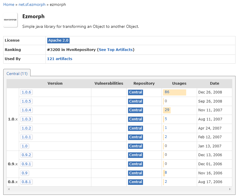Screen dimensions: 237x196
Task: Click the scrollbar left arrow
Action: (x=9, y=189)
